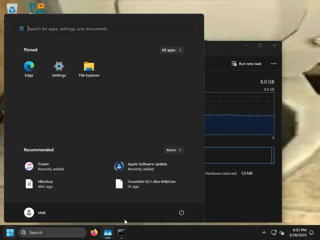Open Apple Software Update recommendation
Image resolution: width=320 pixels, height=240 pixels.
coord(141,167)
